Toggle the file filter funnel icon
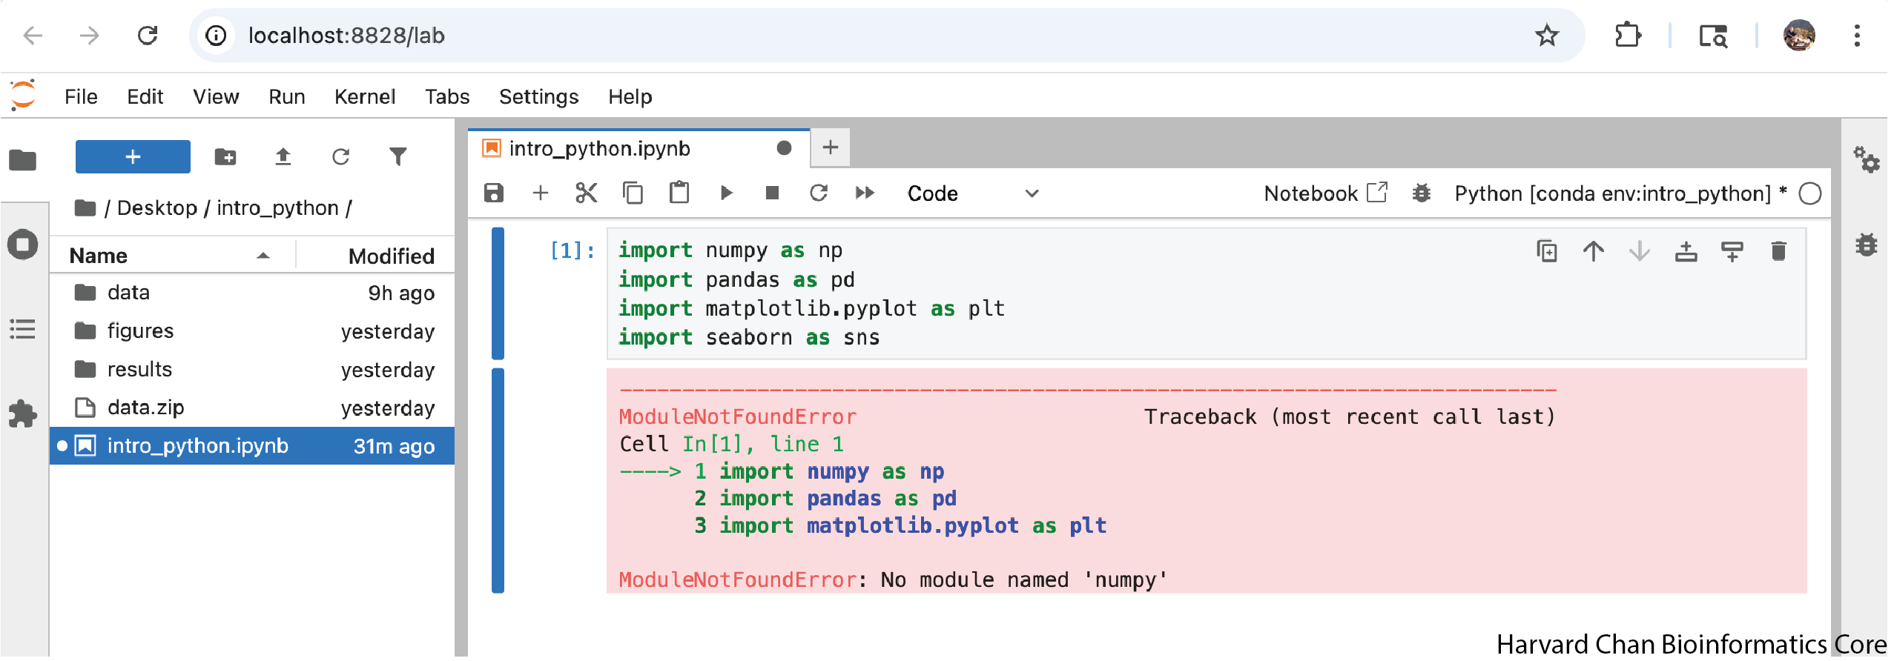The height and width of the screenshot is (661, 1894). 398,157
